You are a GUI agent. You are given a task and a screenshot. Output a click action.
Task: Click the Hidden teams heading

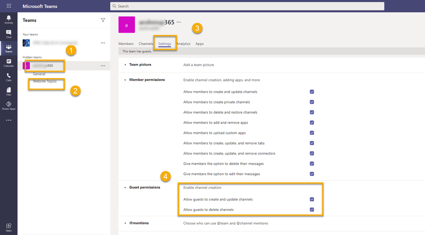pyautogui.click(x=32, y=57)
